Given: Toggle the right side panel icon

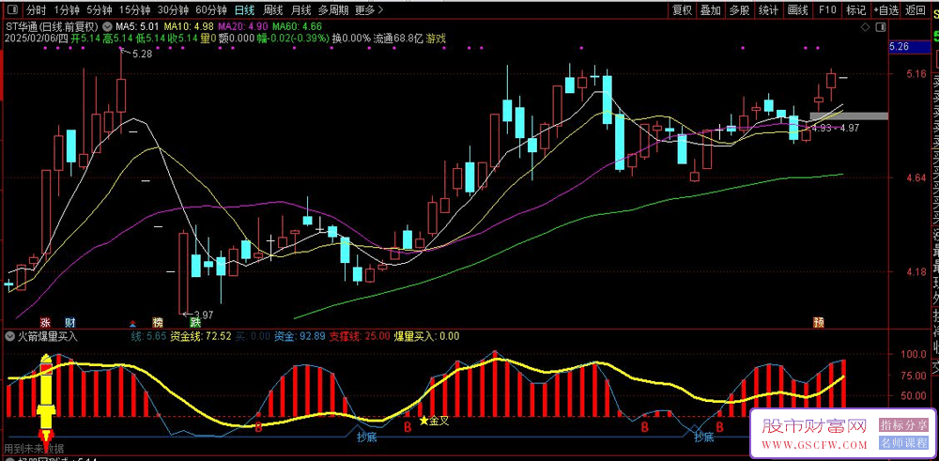Looking at the screenshot, I should pos(881,27).
